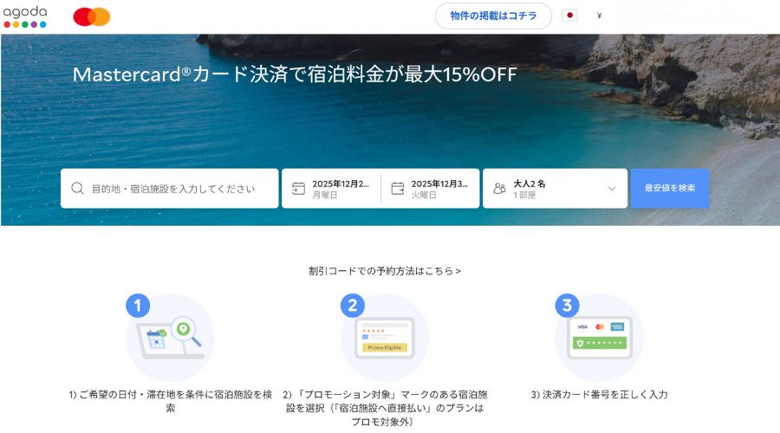
Task: Change the yen currency setting
Action: [599, 16]
